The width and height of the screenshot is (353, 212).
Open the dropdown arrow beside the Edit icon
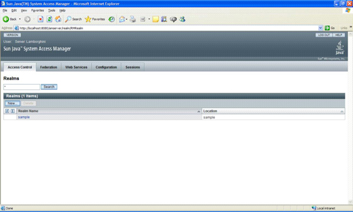149,19
